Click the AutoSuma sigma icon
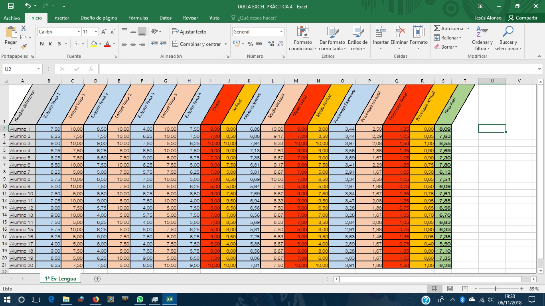Screen dimensions: 545x306 (437, 29)
